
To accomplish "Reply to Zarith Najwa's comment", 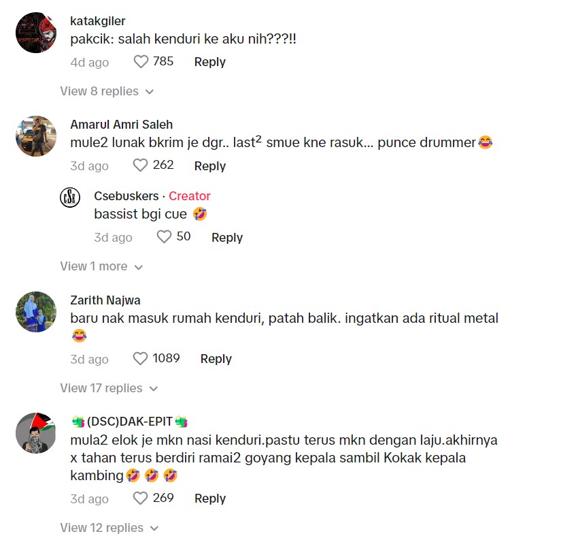I will click(216, 359).
